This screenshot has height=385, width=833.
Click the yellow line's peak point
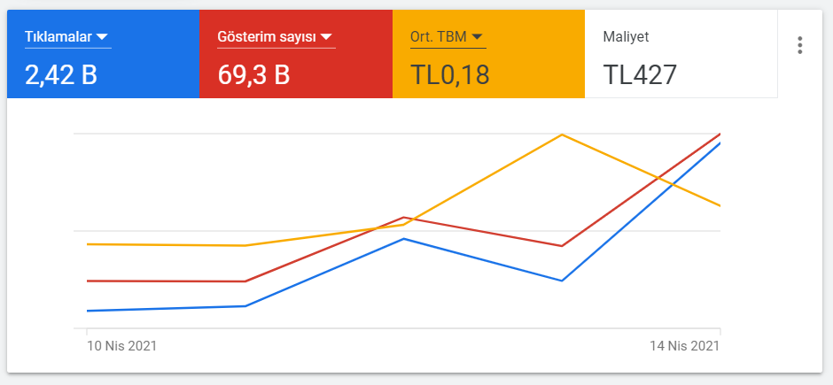(x=562, y=135)
